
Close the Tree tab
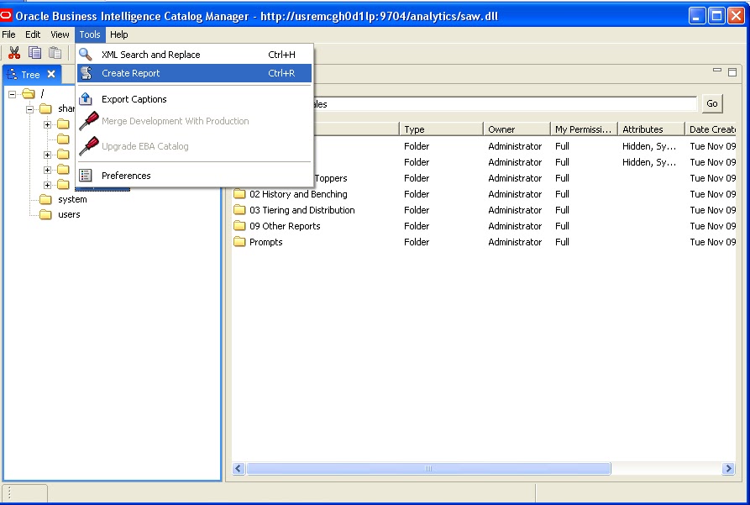51,74
